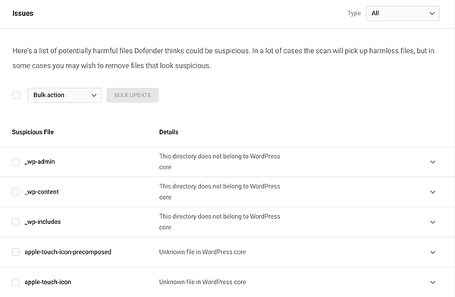455x297 pixels.
Task: Expand details for _wp-includes
Action: coord(433,223)
